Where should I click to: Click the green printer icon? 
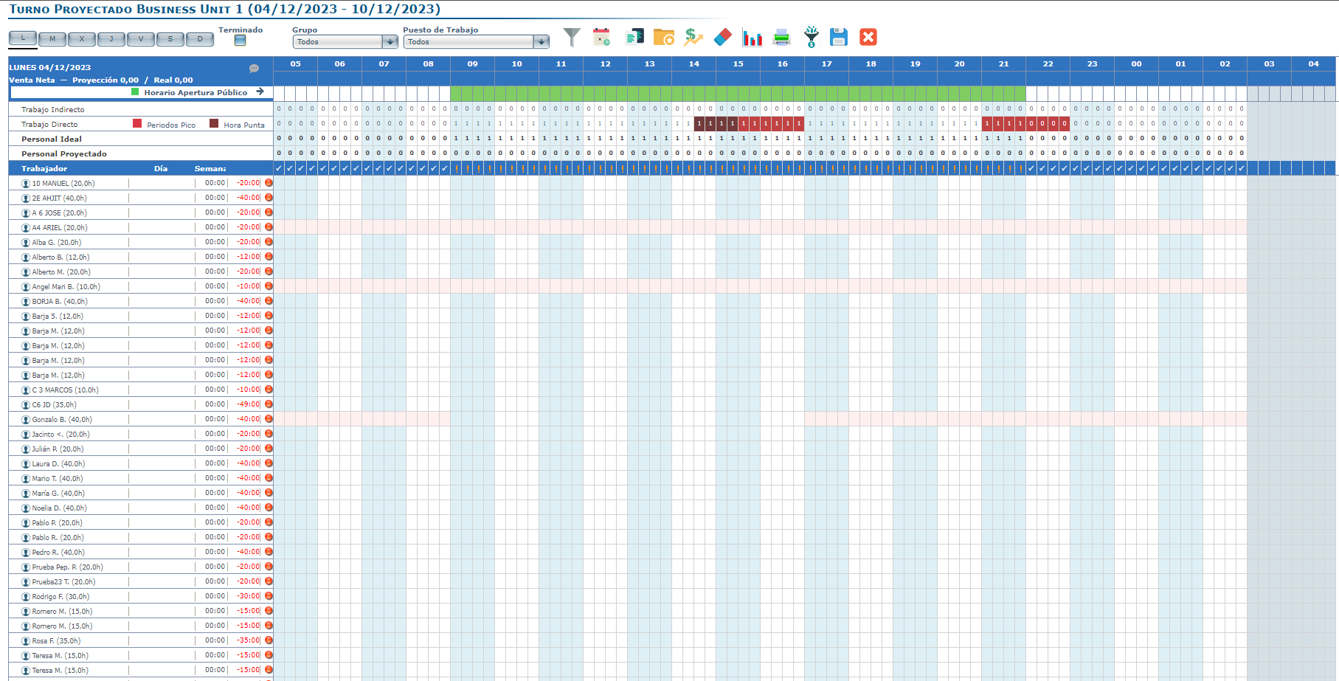[x=781, y=37]
